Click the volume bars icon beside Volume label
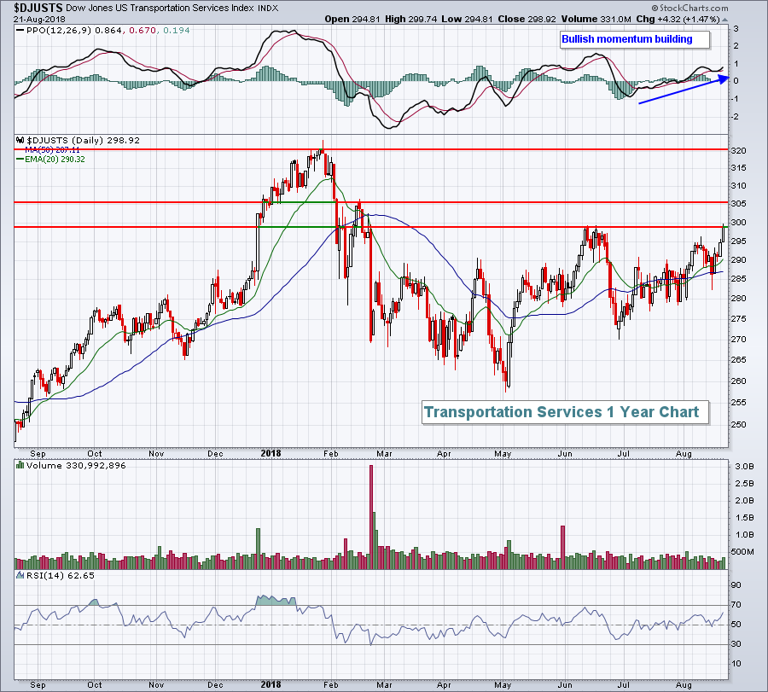The height and width of the screenshot is (692, 768). pyautogui.click(x=20, y=465)
